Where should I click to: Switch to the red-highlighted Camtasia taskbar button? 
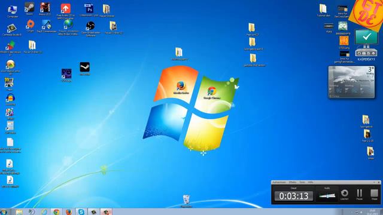click(x=107, y=212)
